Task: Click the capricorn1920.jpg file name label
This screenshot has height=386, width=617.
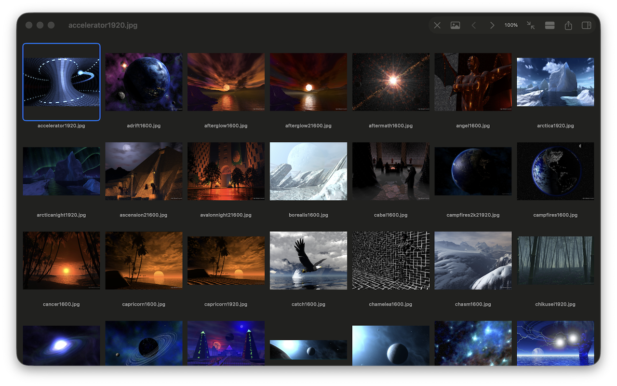Action: (x=226, y=304)
